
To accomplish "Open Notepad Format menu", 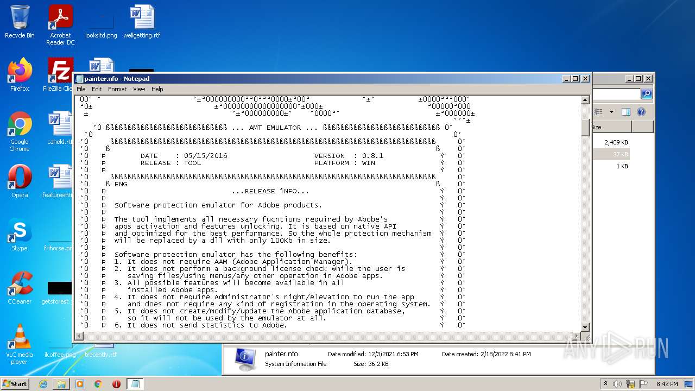I will tap(117, 89).
